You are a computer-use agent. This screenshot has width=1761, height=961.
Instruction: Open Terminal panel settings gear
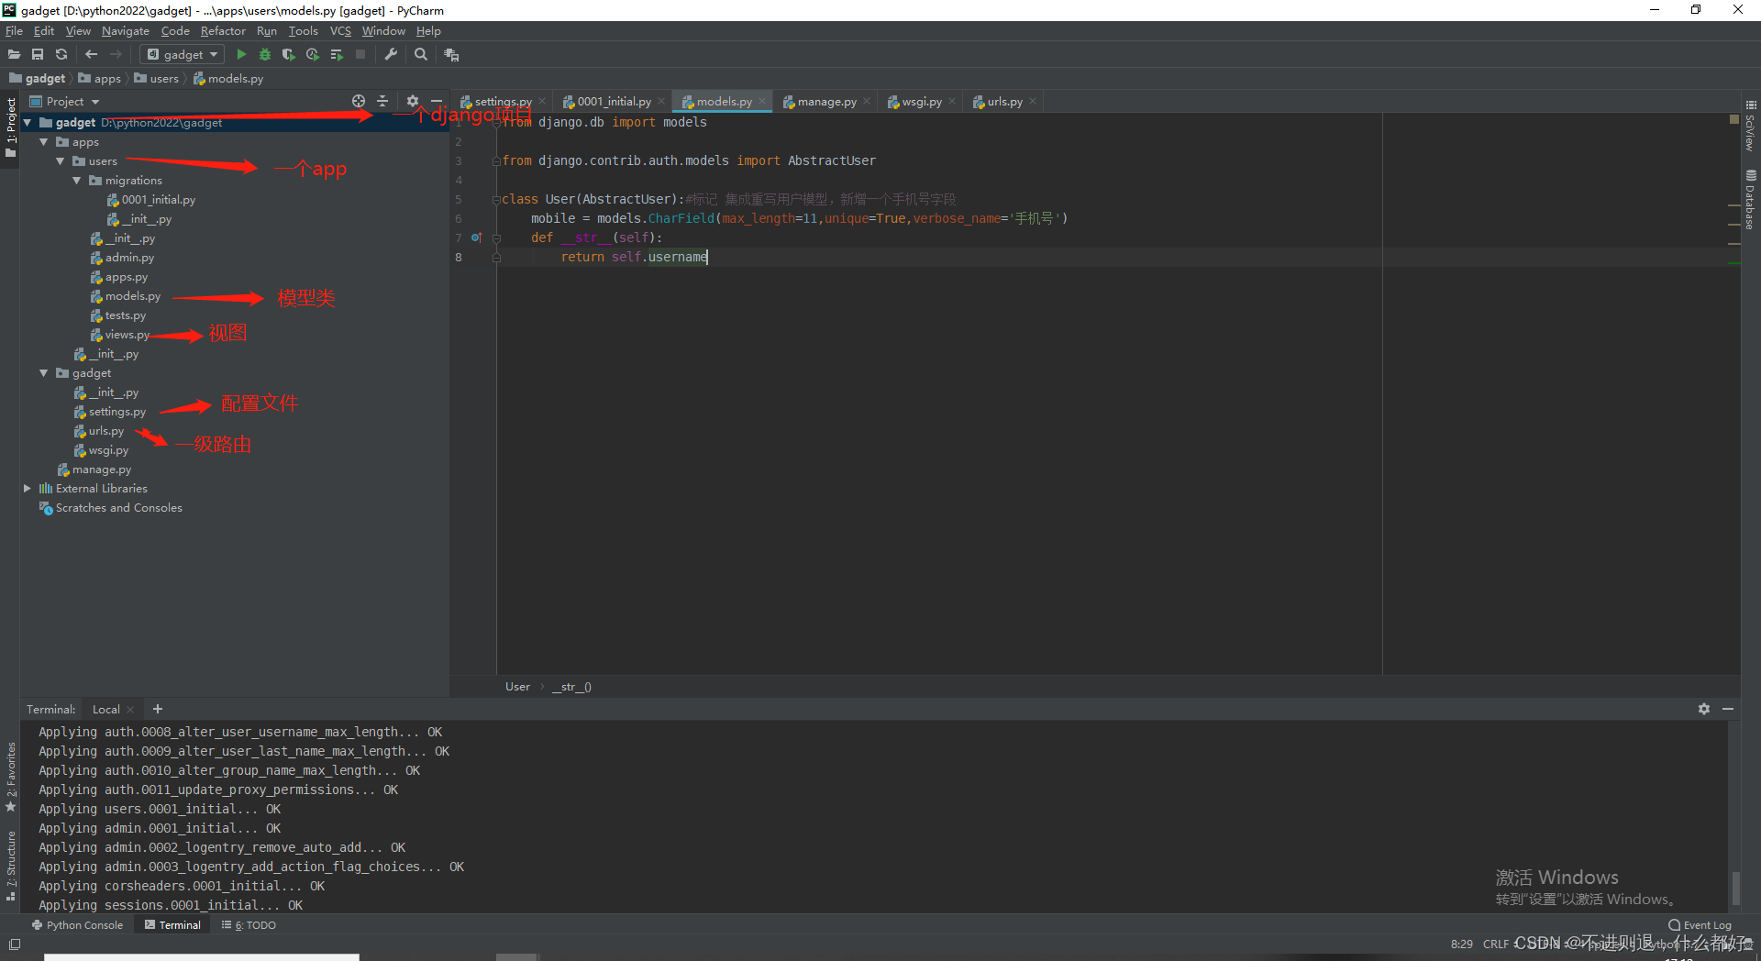(x=1703, y=709)
